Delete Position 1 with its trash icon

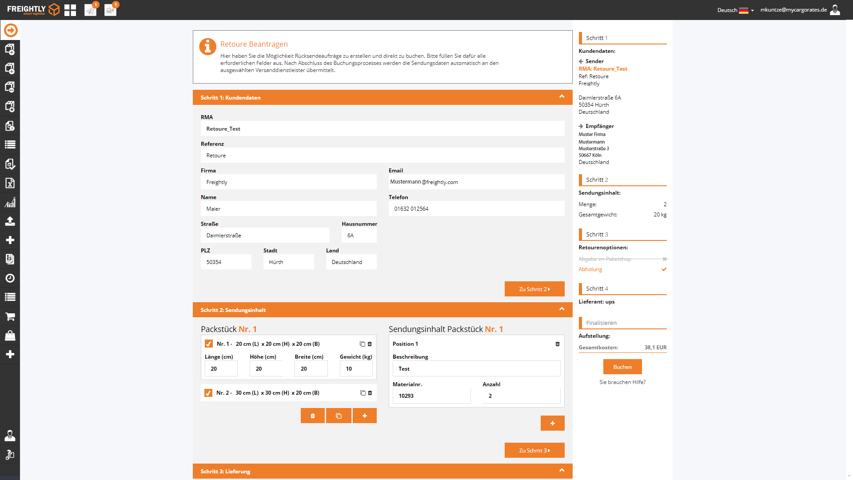click(x=558, y=344)
